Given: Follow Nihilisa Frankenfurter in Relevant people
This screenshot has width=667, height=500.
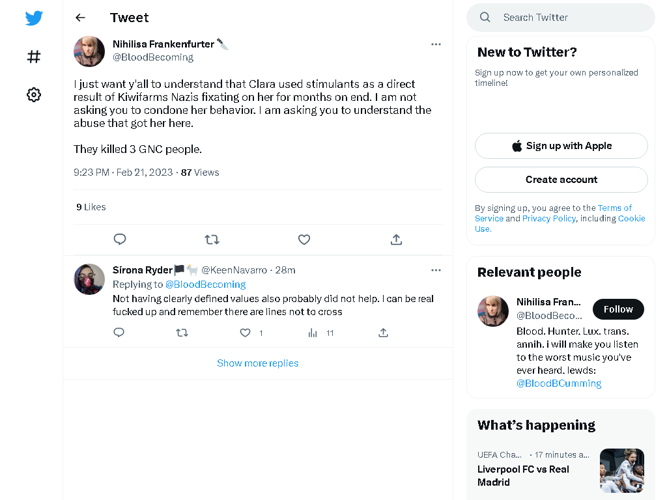Looking at the screenshot, I should pos(618,309).
